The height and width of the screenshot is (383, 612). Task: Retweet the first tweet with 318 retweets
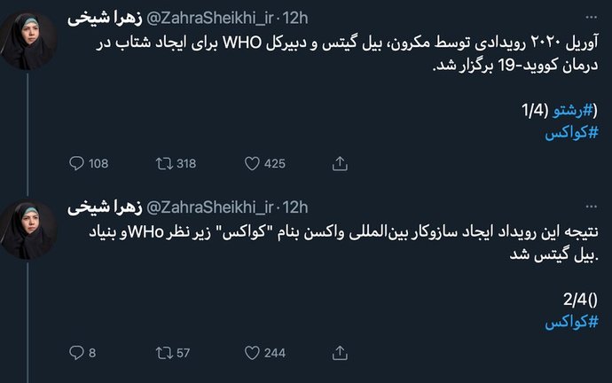coord(162,163)
